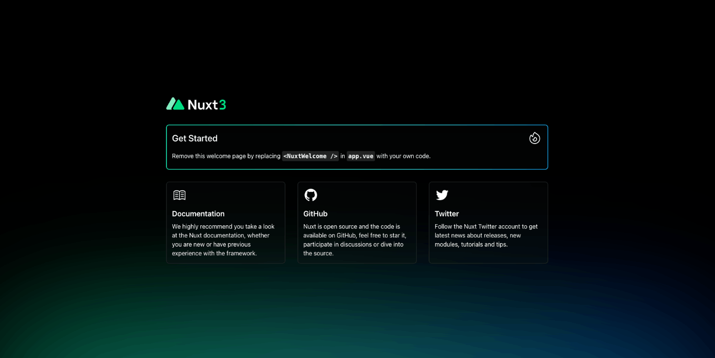Click the Twitter bird icon
This screenshot has width=715, height=358.
(x=442, y=195)
